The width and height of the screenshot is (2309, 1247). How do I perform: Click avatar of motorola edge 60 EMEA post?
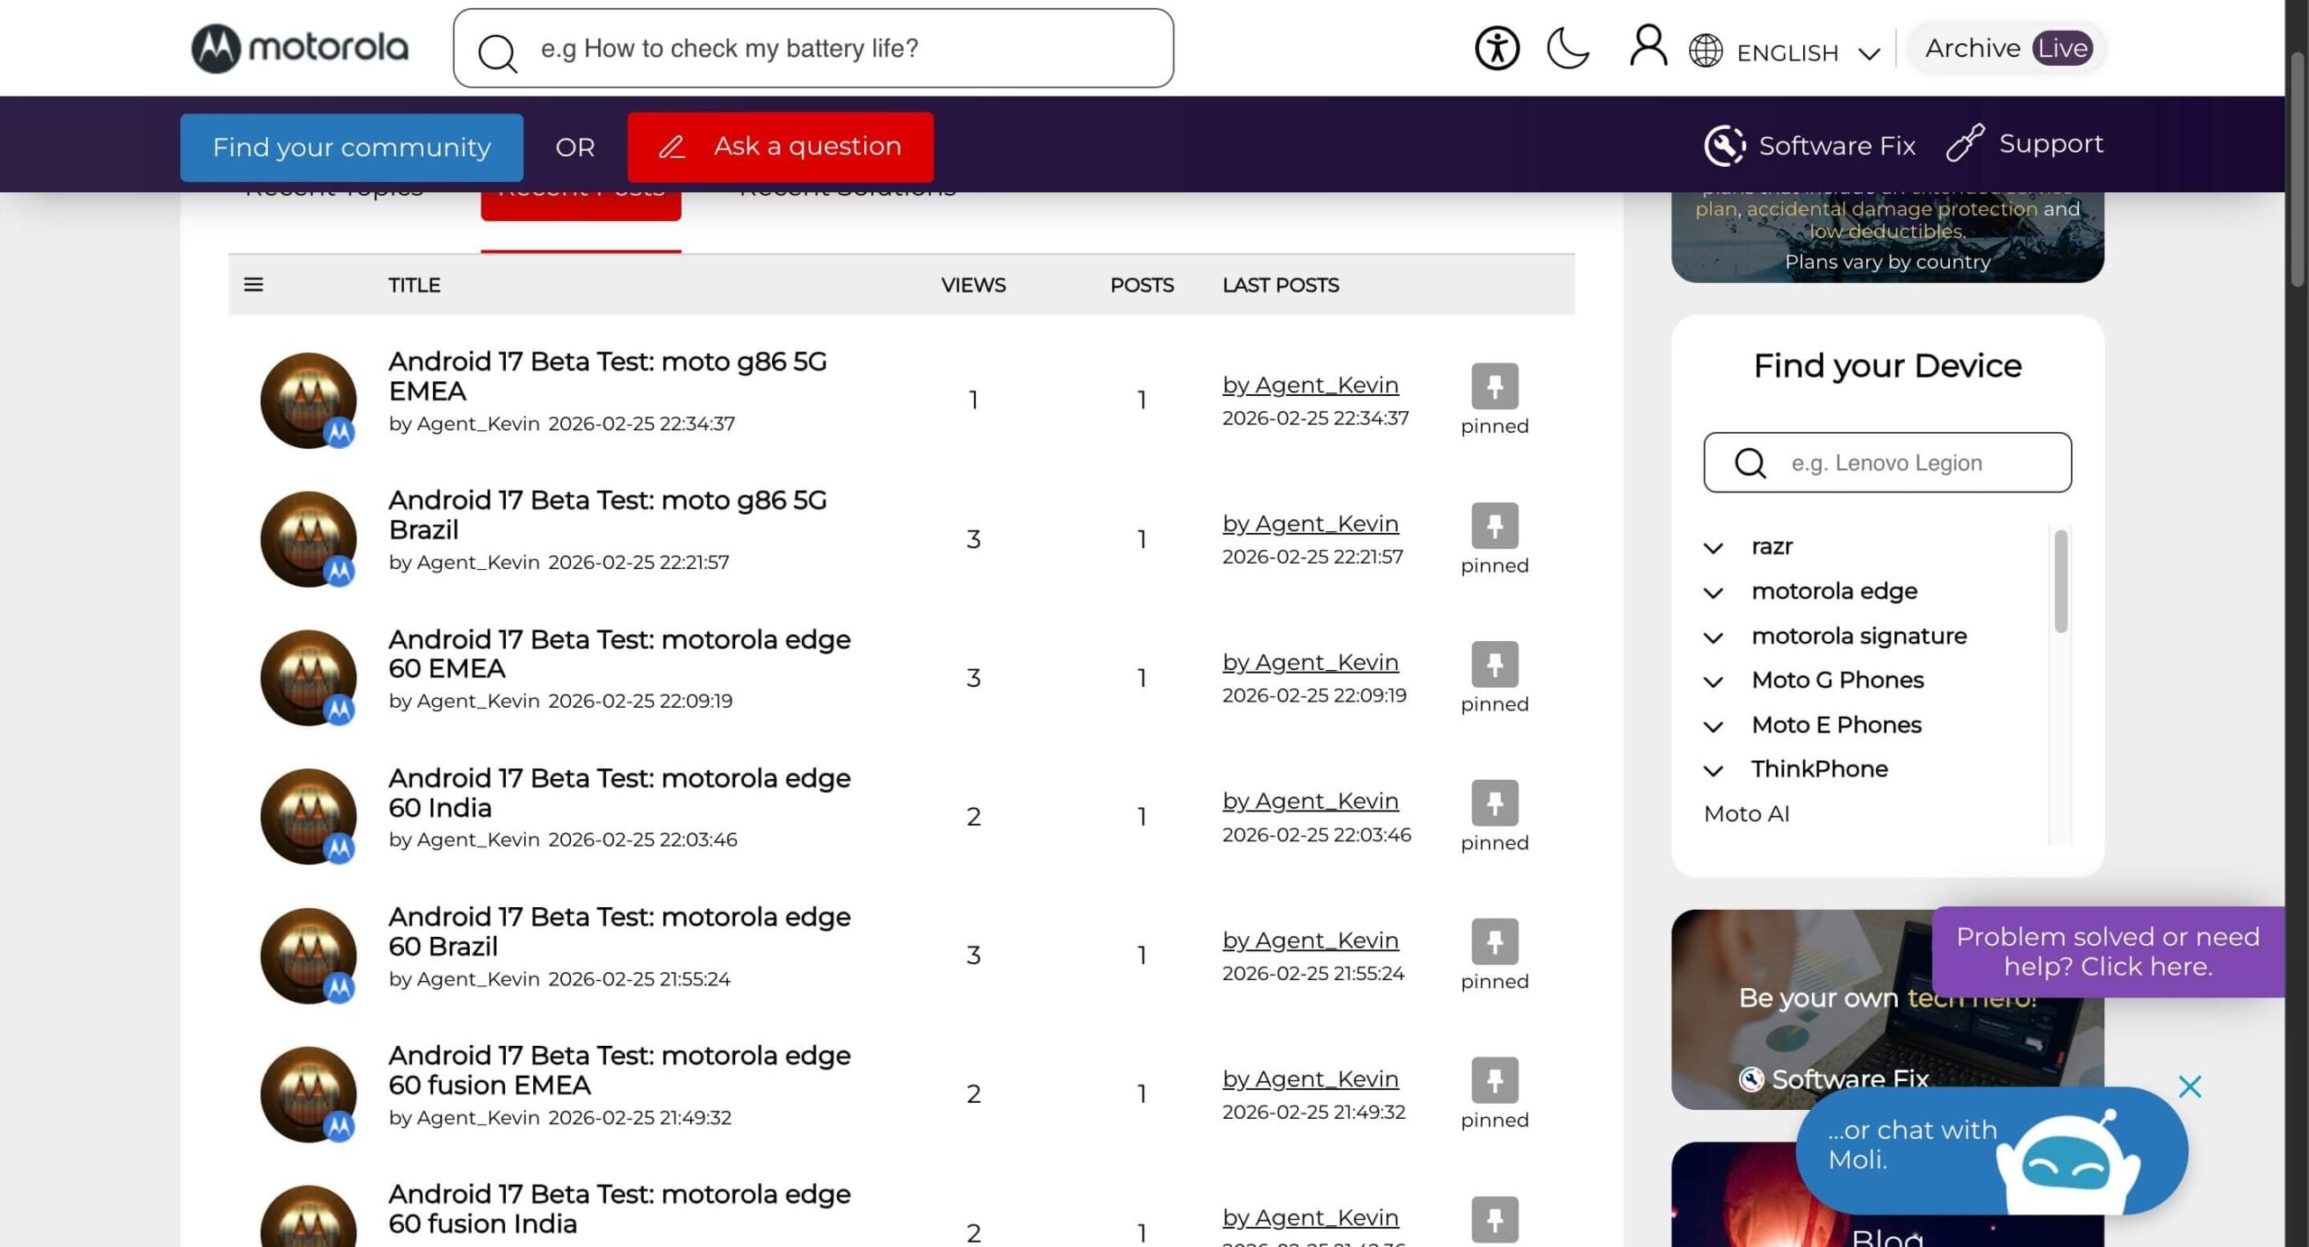point(308,678)
